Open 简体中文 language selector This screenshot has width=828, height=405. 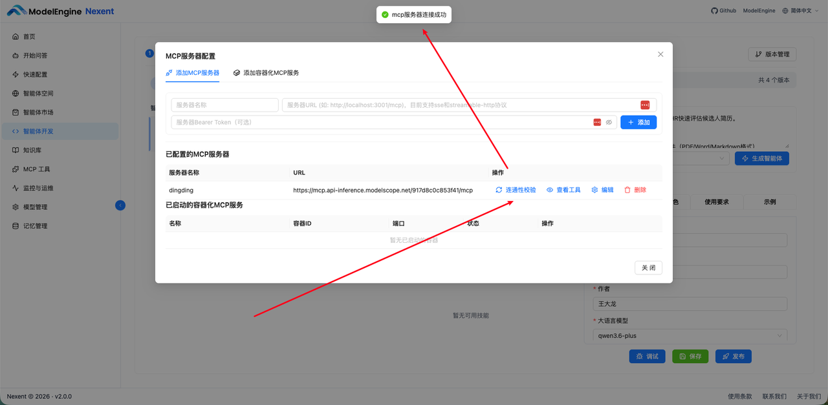[x=801, y=11]
